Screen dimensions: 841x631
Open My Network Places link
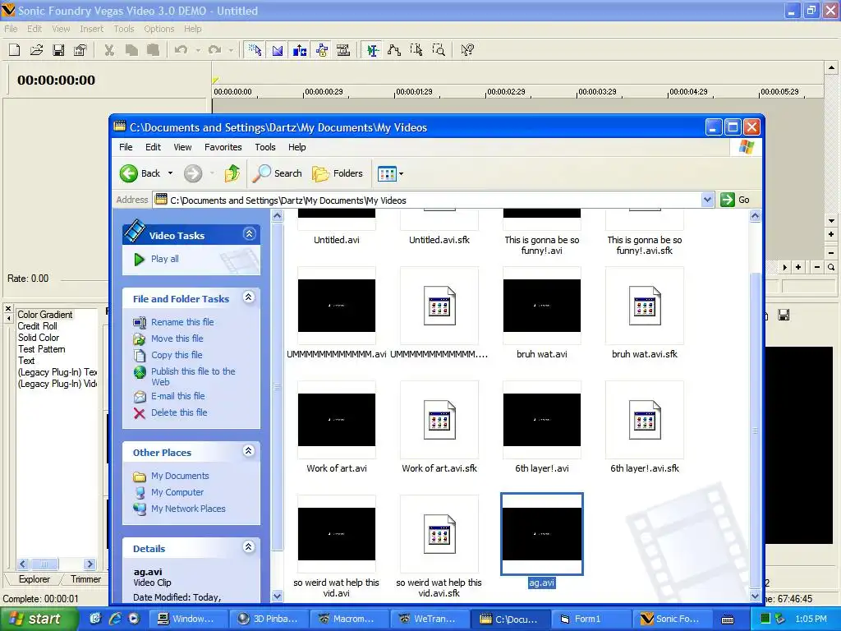coord(188,509)
